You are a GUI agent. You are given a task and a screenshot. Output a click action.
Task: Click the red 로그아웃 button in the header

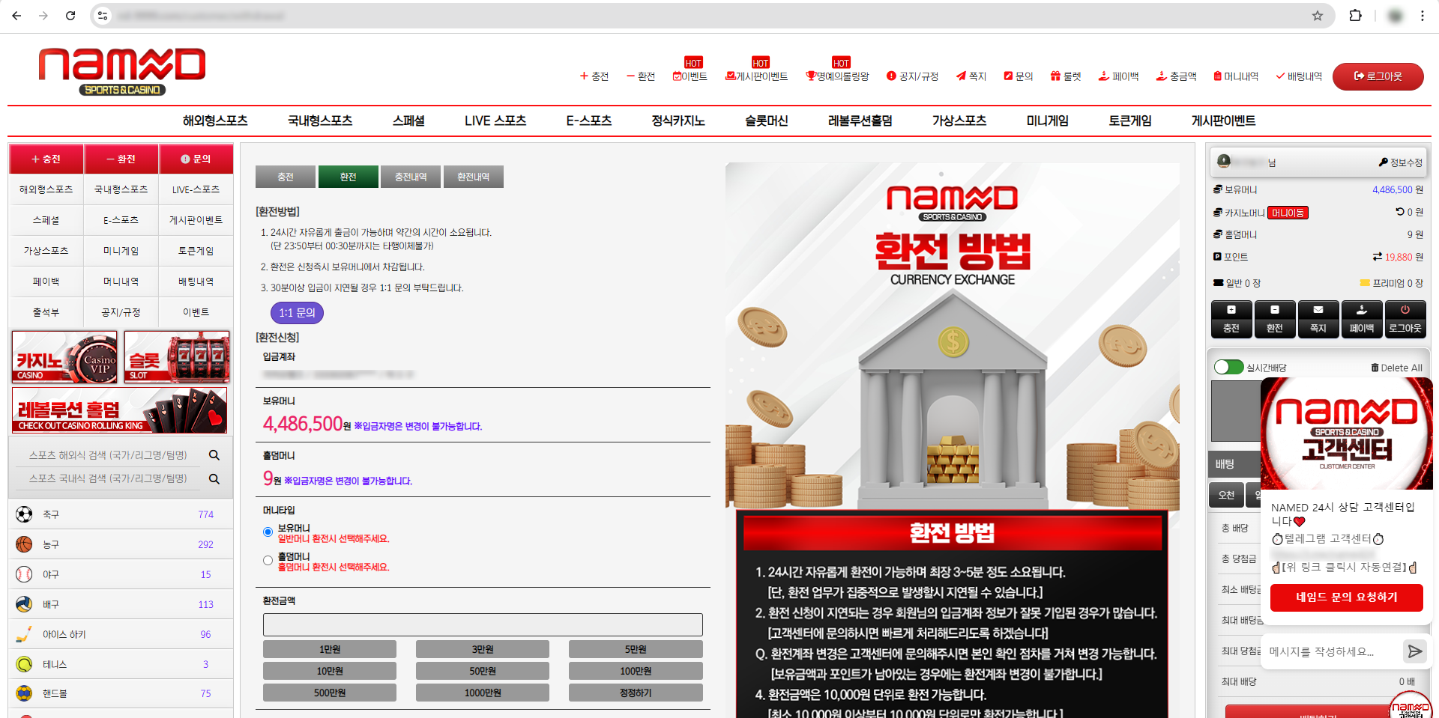coord(1378,76)
